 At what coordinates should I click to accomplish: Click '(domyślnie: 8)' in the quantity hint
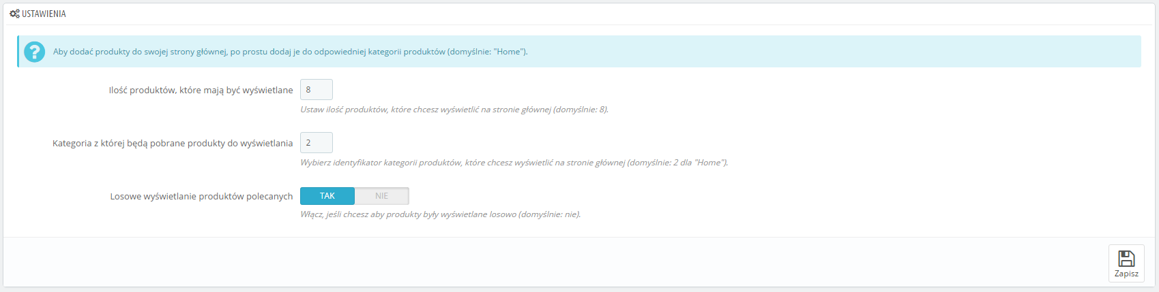click(581, 110)
